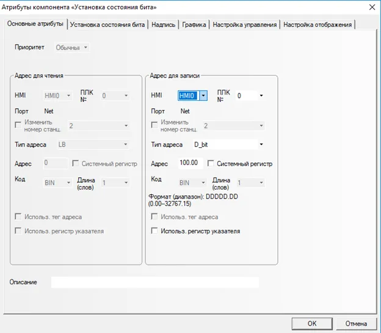Enable «Системный регистр» in write address
381x333 pixels.
point(211,164)
